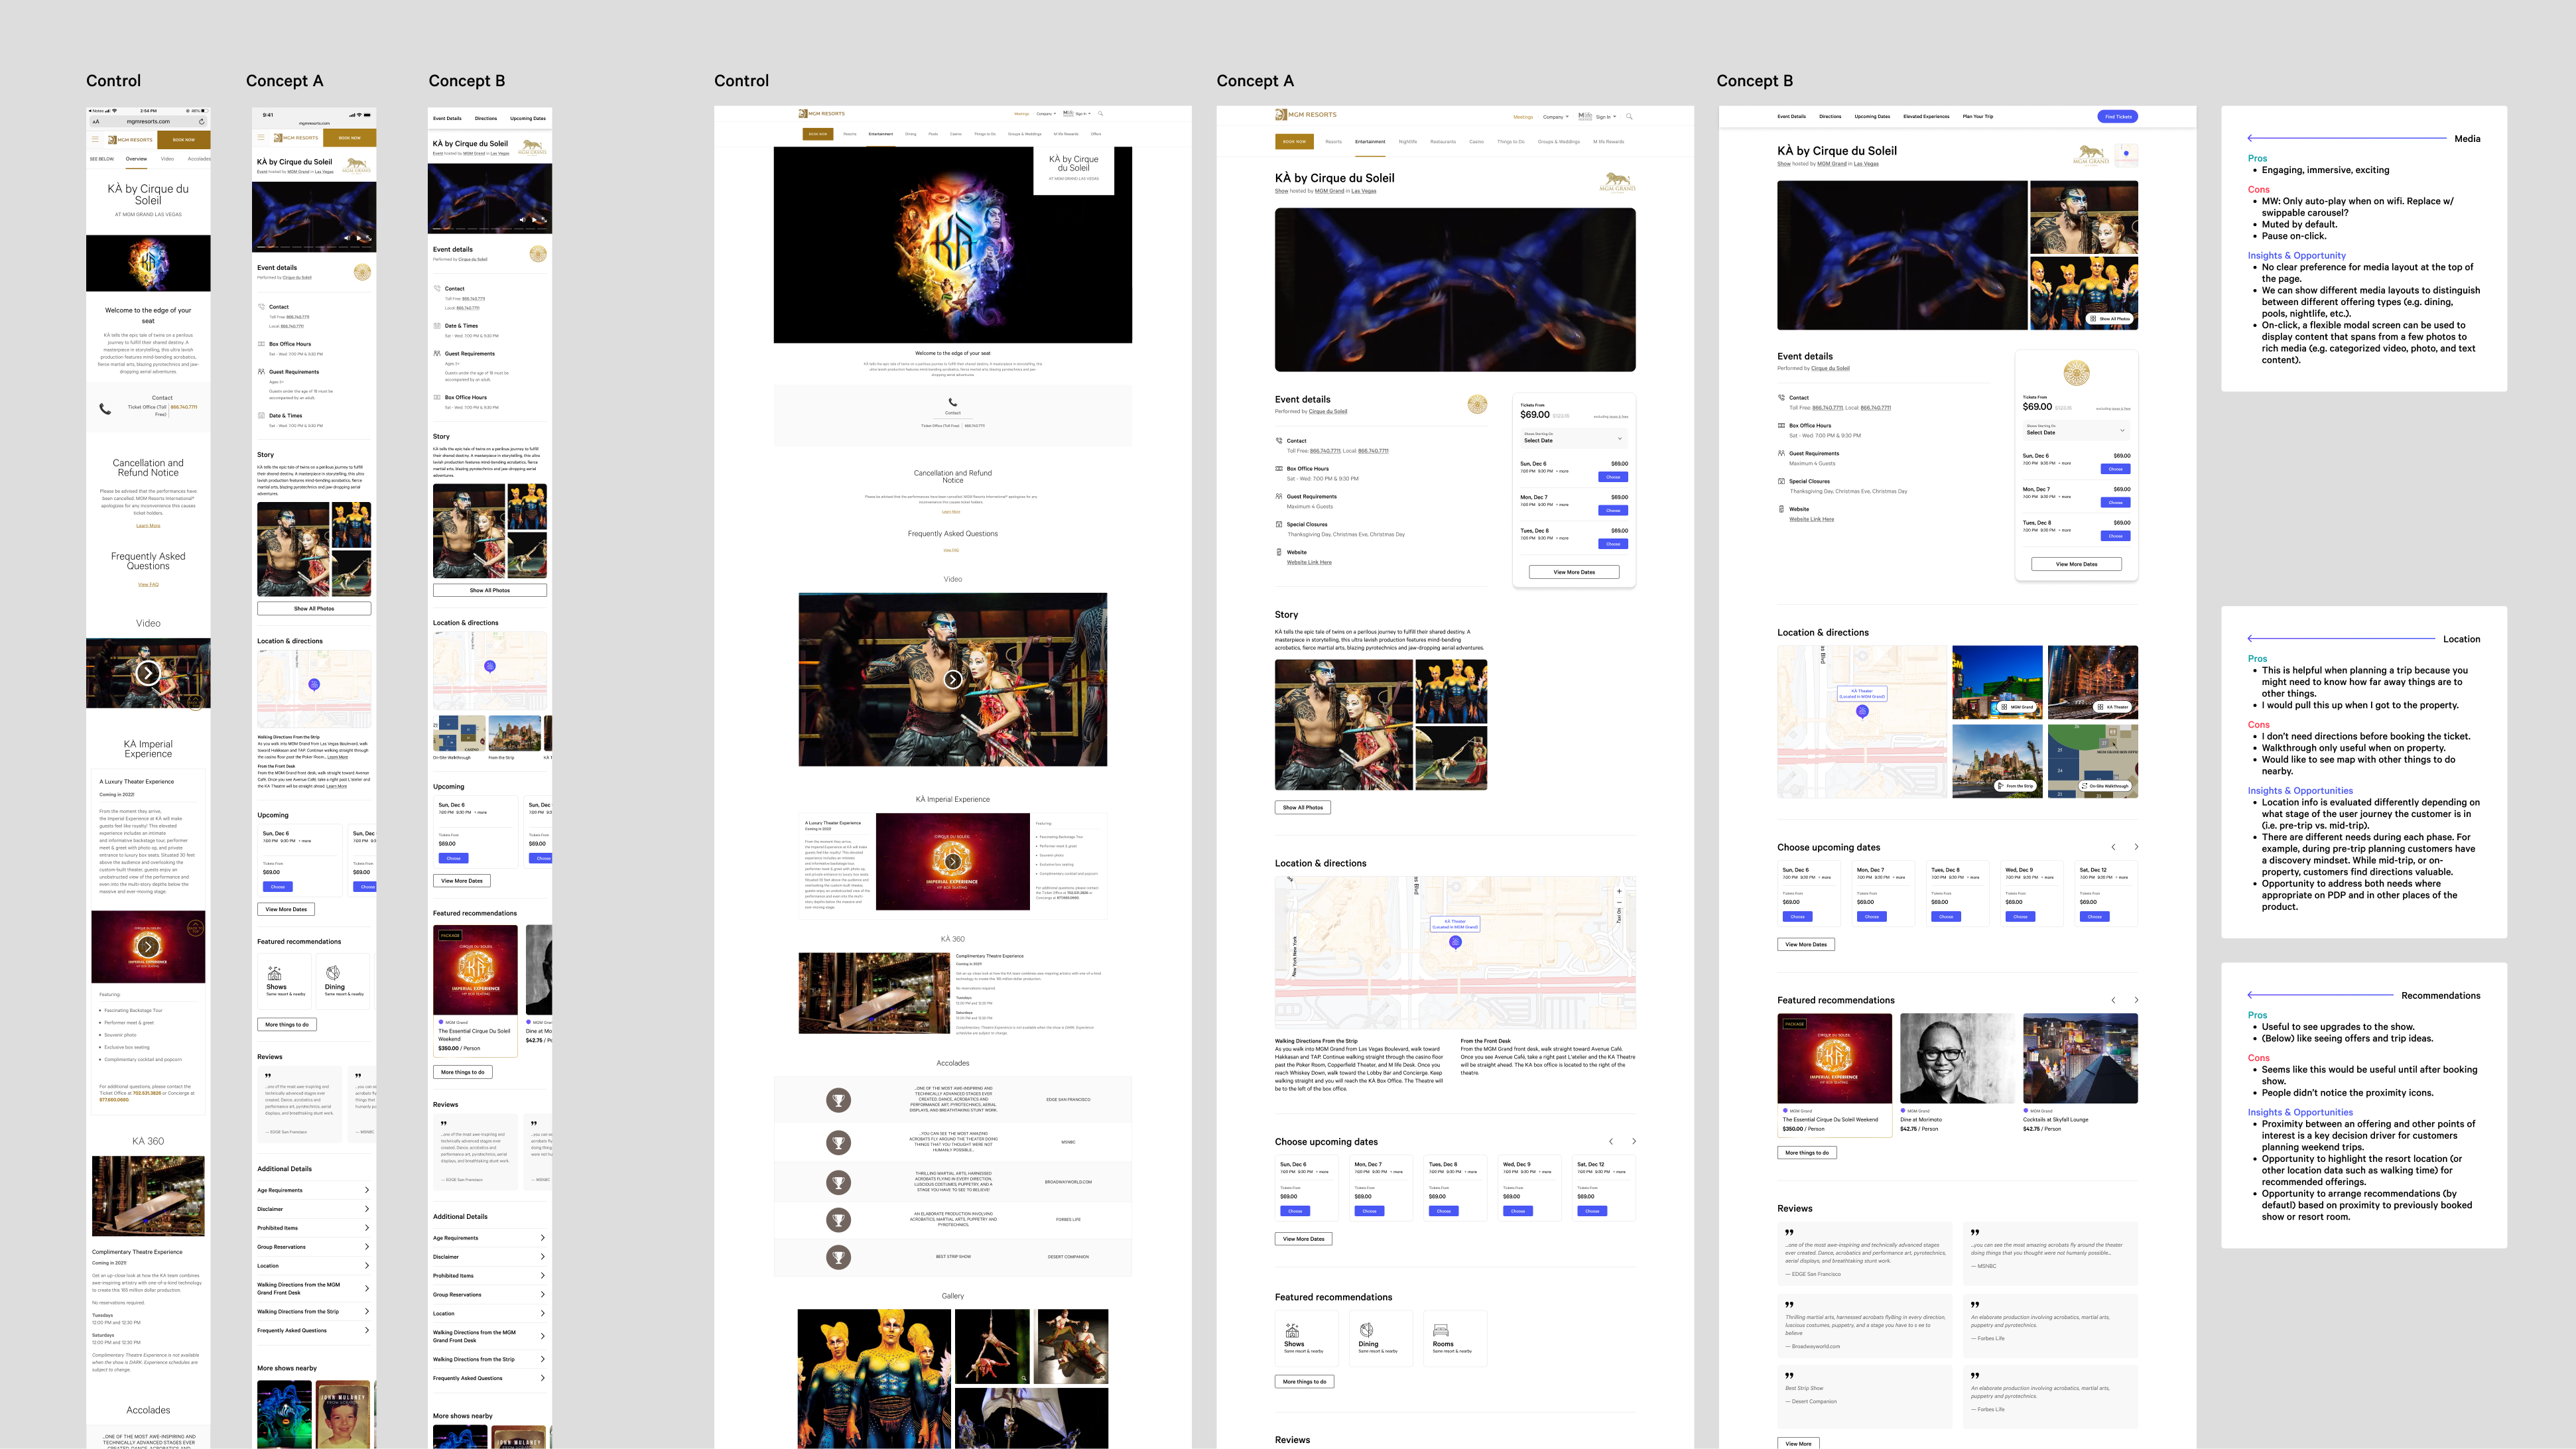
Task: Tap the phone icon in mobile Control
Action: click(x=105, y=408)
